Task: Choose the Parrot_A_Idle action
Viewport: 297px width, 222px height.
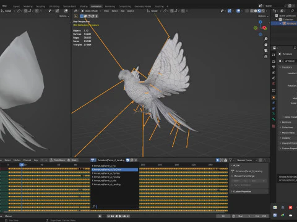Action: point(114,181)
